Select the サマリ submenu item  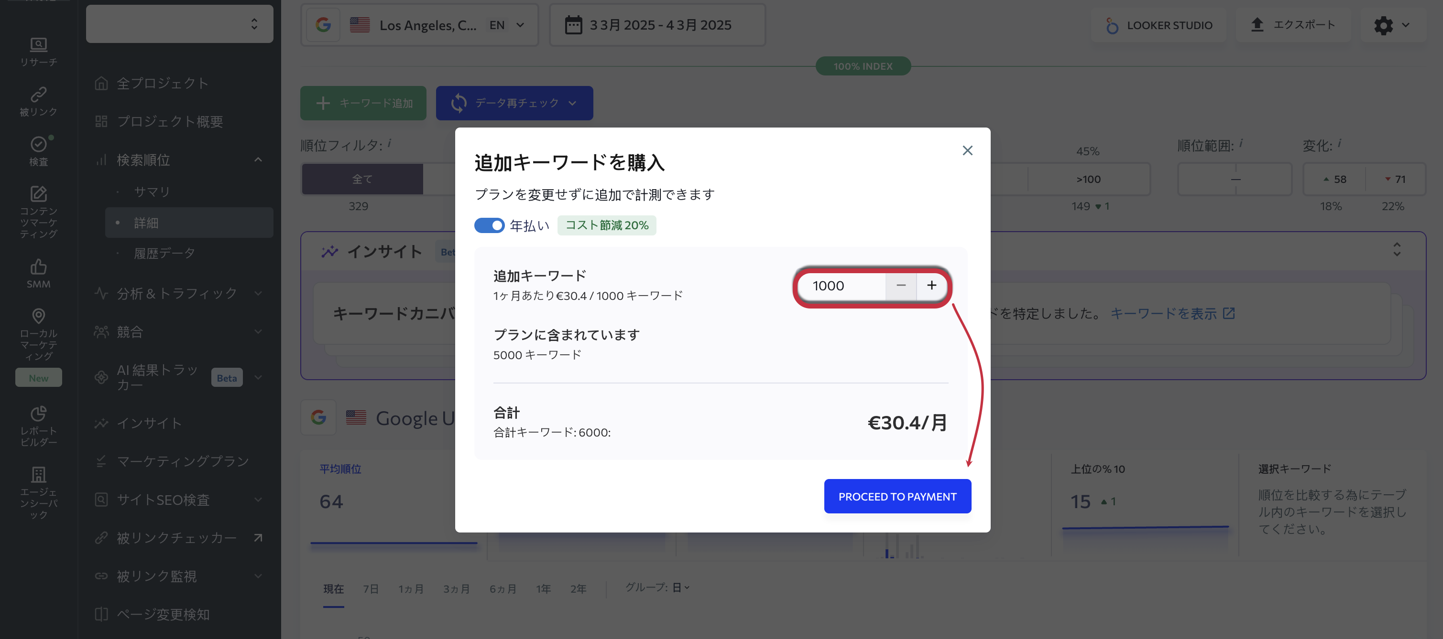coord(152,192)
